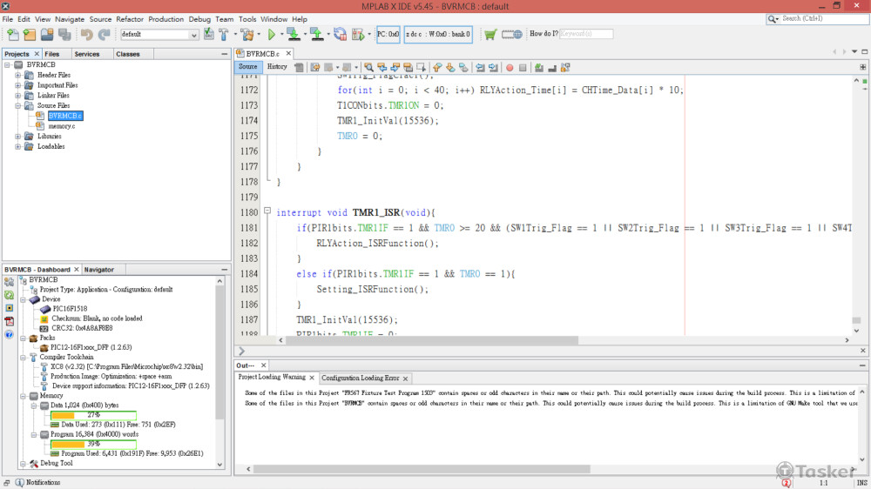Click the shopping cart icon in toolbar

click(490, 35)
